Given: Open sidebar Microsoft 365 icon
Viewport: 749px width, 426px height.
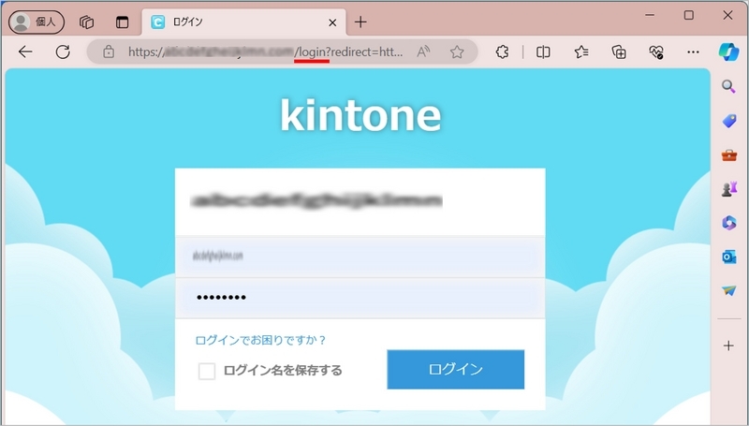Looking at the screenshot, I should 729,223.
